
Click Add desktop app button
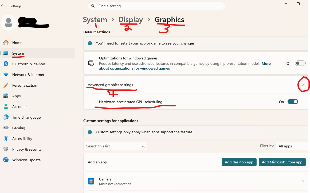(239, 162)
